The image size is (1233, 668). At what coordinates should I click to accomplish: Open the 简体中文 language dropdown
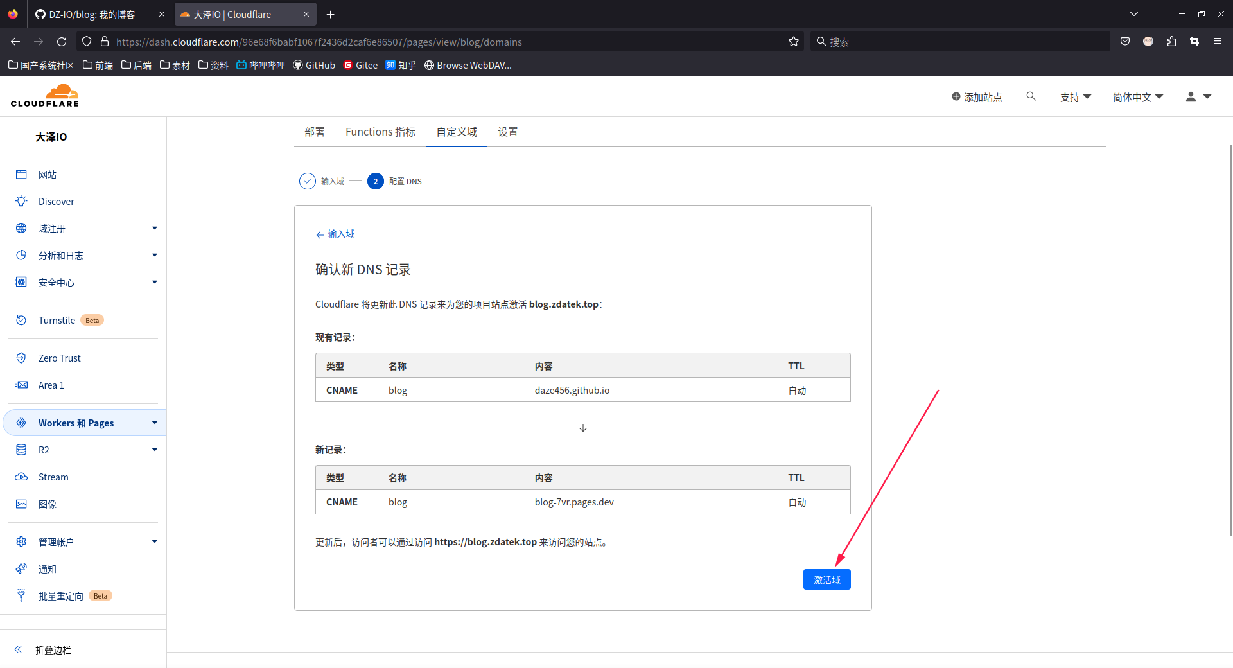tap(1137, 97)
